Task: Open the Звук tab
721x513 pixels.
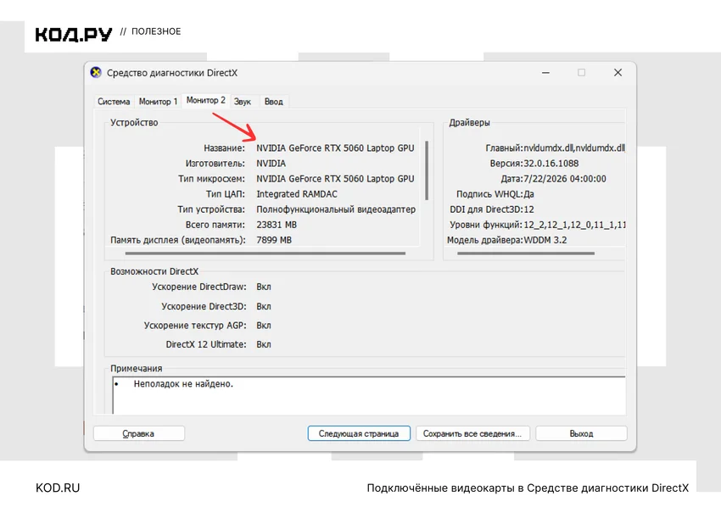Action: pyautogui.click(x=243, y=102)
